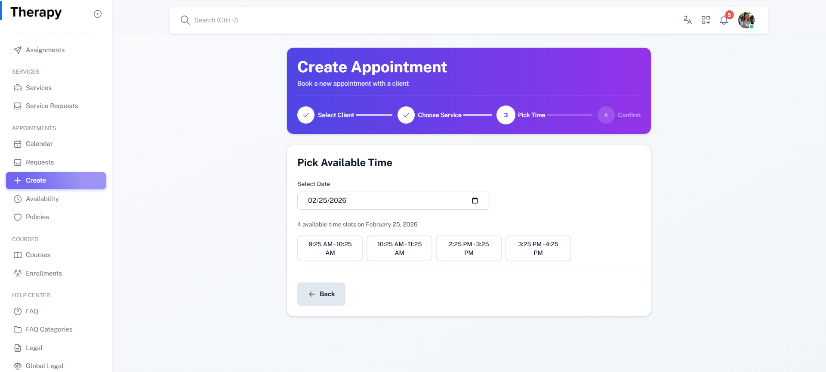Click the Select Client step checkmark

point(306,115)
